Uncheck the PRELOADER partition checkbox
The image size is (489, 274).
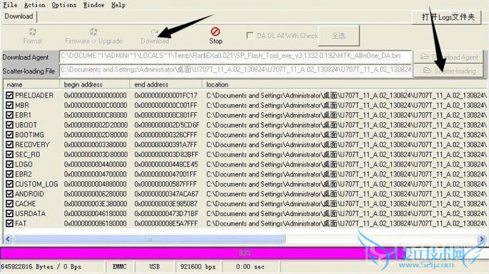[x=9, y=95]
